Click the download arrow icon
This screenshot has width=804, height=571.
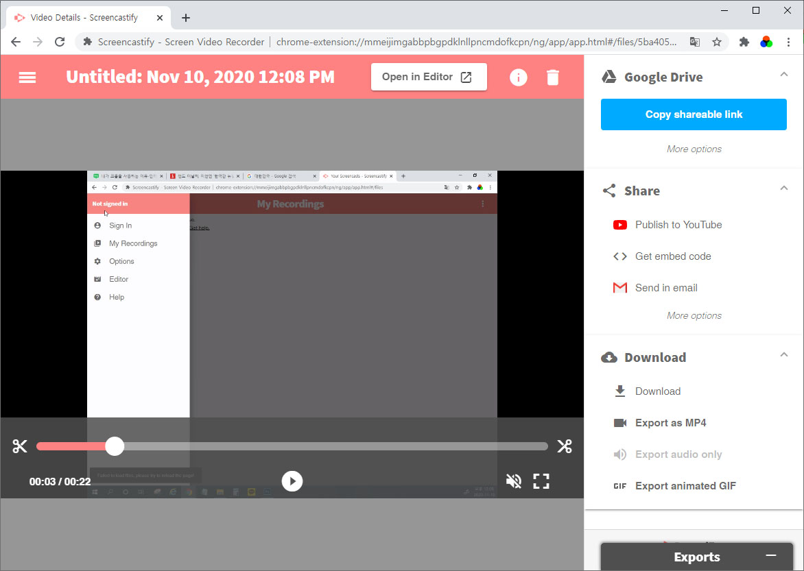619,391
